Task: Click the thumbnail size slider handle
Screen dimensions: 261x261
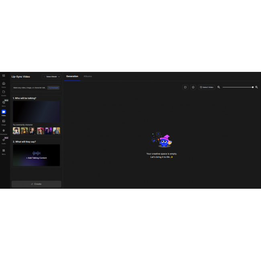Action: tap(253, 87)
